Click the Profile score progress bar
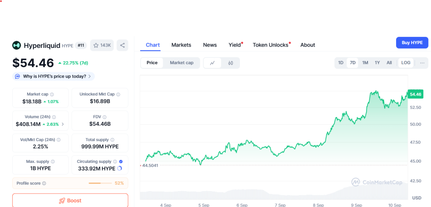Screen dimensions: 431x207 tap(100, 183)
